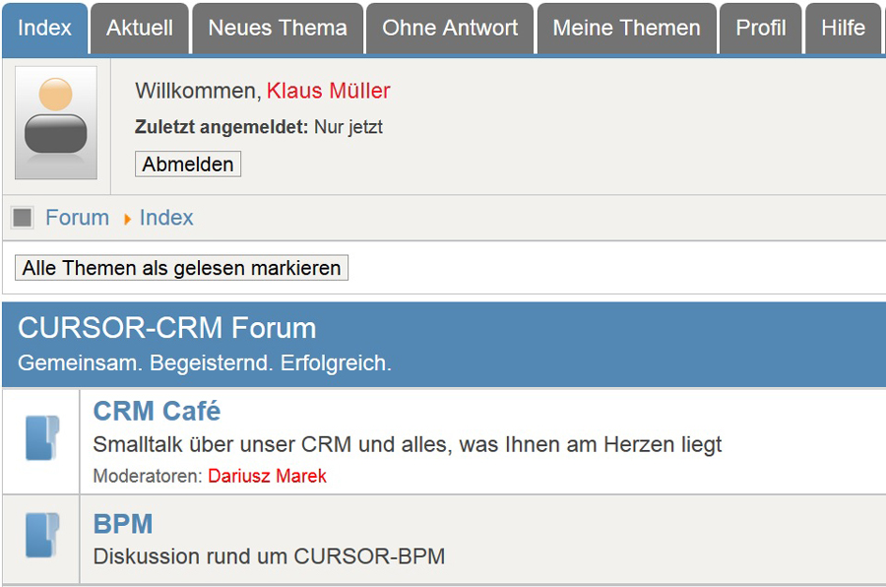This screenshot has width=886, height=587.
Task: Go to the Ohne Antwort tab
Action: 450,29
